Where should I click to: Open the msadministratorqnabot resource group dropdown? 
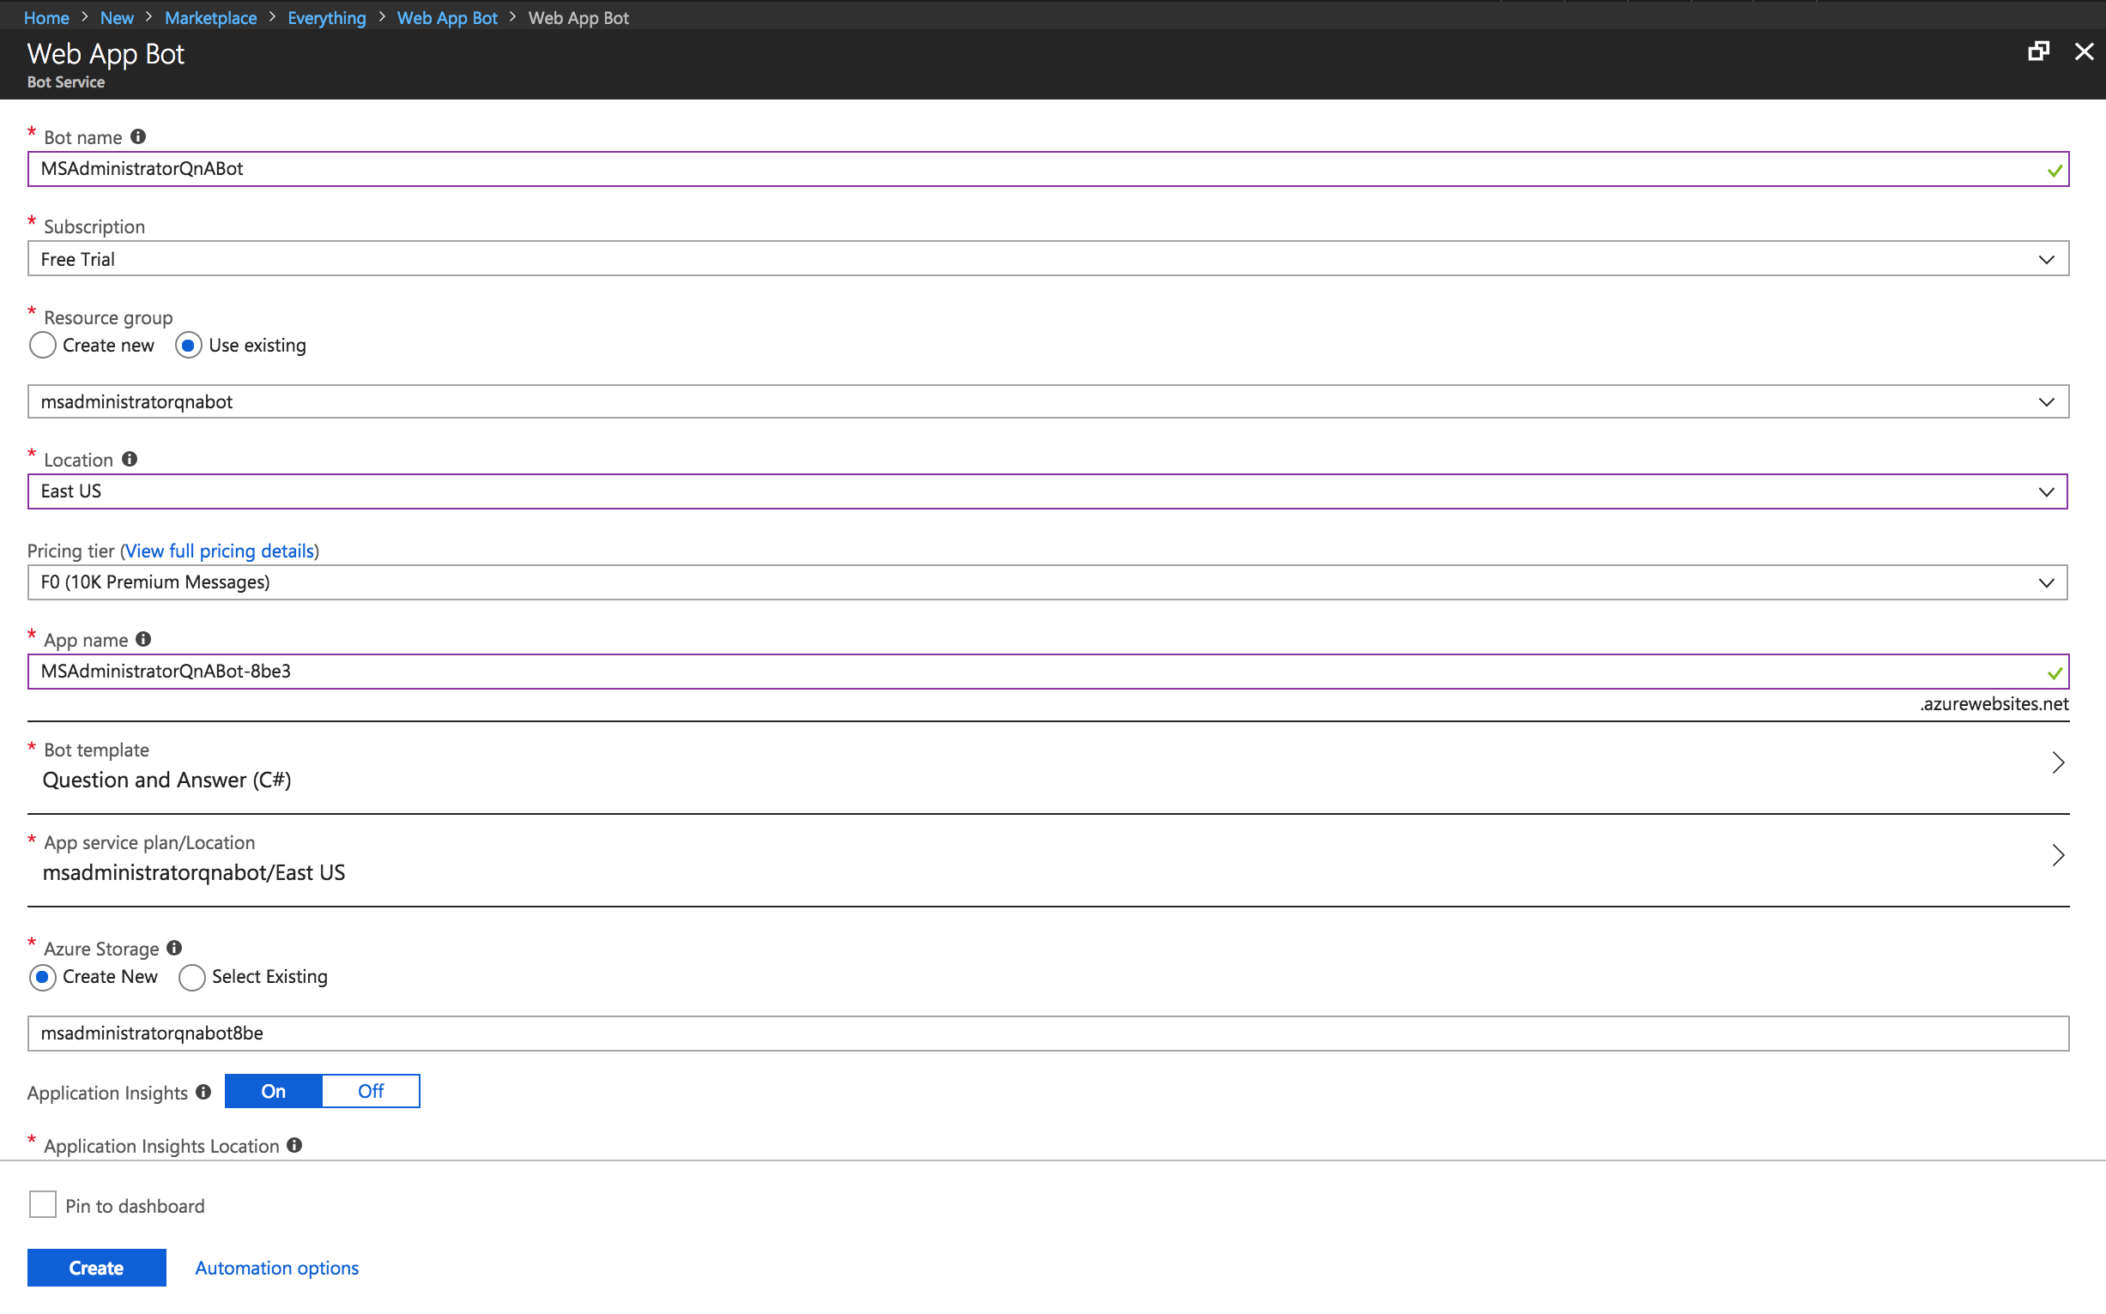(x=1048, y=401)
